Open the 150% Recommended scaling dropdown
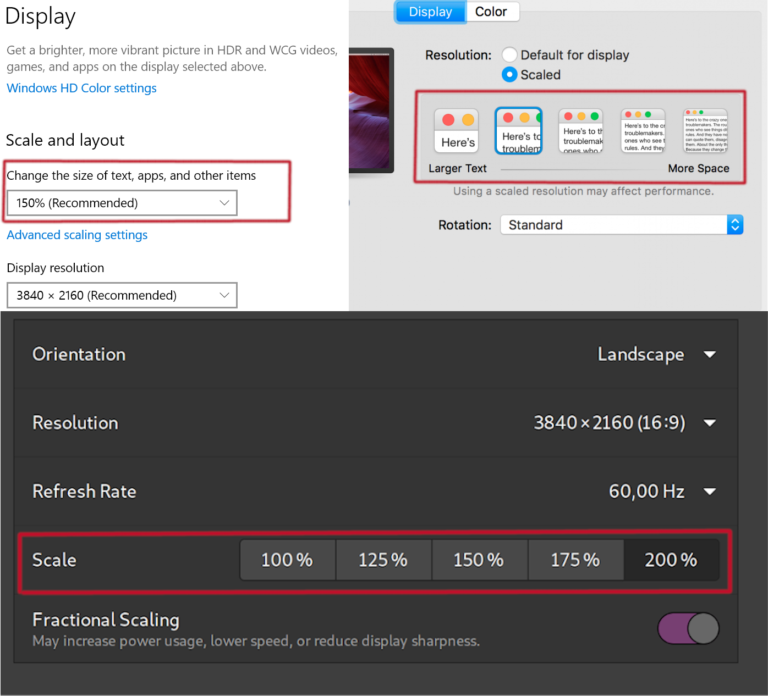This screenshot has width=768, height=696. coord(122,203)
